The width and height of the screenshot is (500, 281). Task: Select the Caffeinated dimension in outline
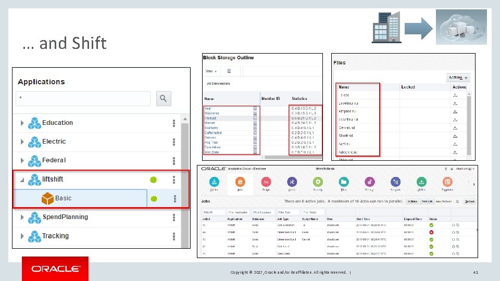(213, 133)
